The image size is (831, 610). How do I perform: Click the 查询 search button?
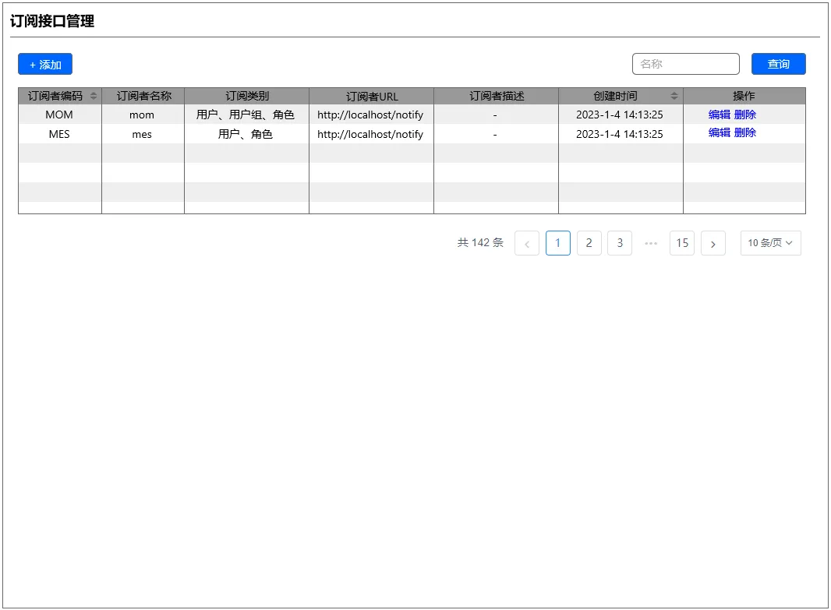pyautogui.click(x=778, y=64)
